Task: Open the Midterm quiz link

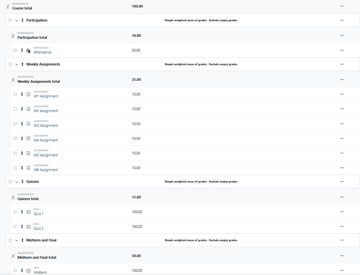Action: point(40,272)
